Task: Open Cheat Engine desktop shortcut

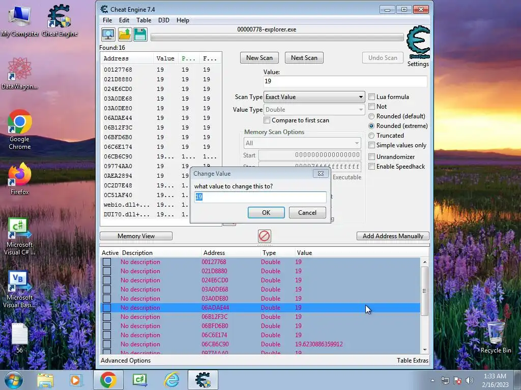Action: click(60, 21)
